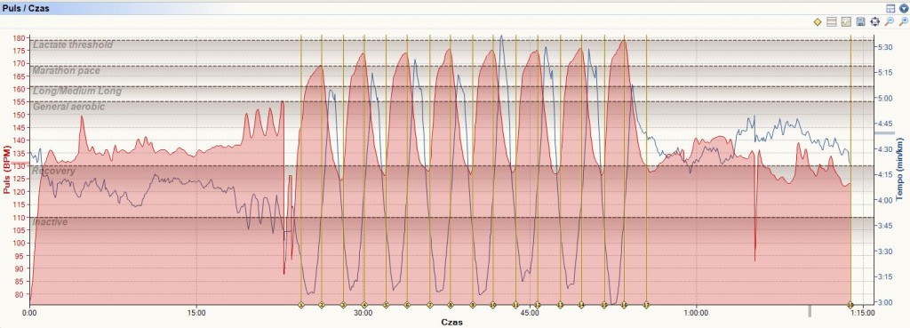Image resolution: width=910 pixels, height=328 pixels.
Task: Click the Tempo (min/km) right axis label
Action: (x=900, y=169)
